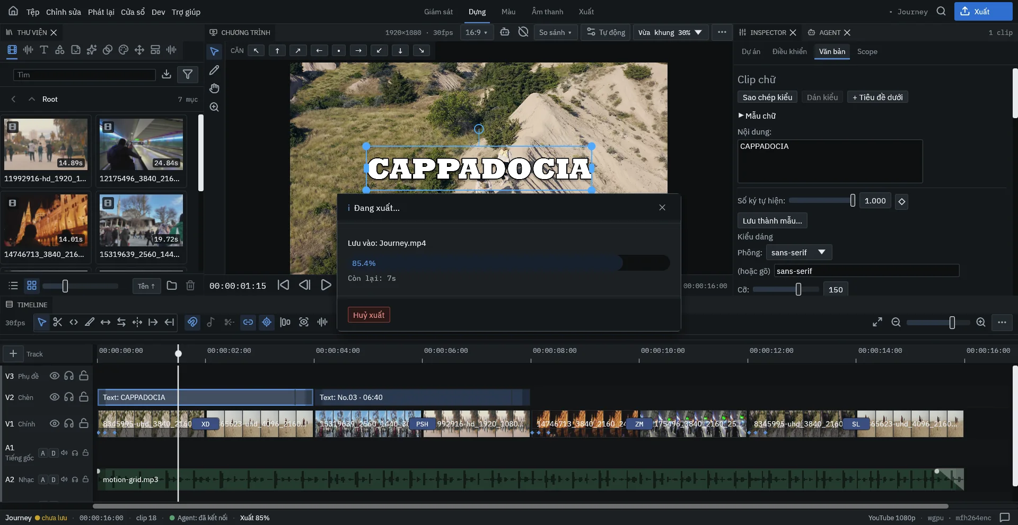Select the razor cut tool in timeline toolbar

coord(58,322)
